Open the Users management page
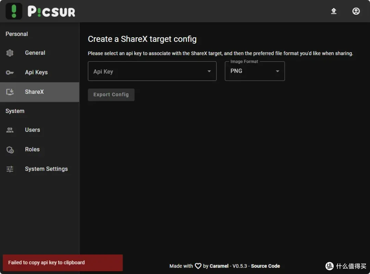The height and width of the screenshot is (274, 370). tap(40, 130)
